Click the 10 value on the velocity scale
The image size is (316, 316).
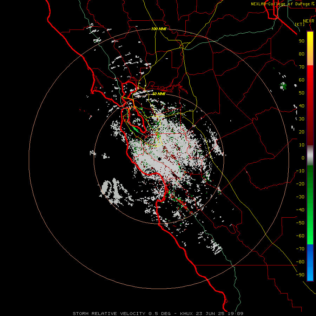302,145
